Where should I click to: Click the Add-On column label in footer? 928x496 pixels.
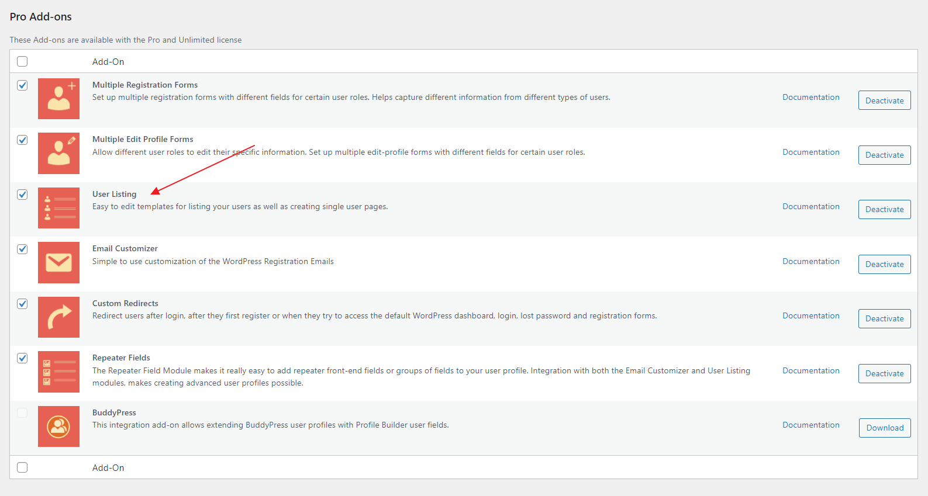[x=108, y=468]
